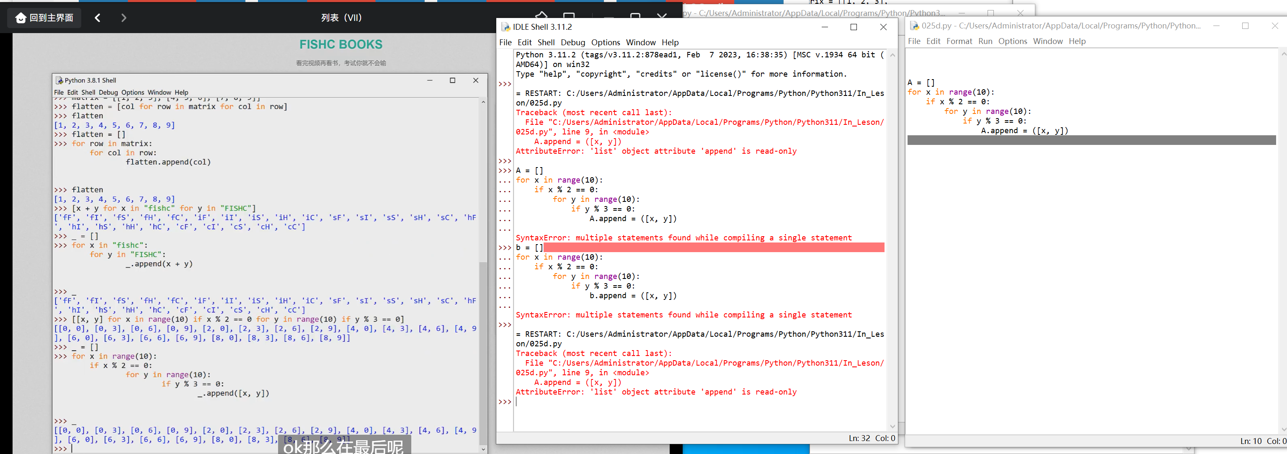Viewport: 1287px width, 454px height.
Task: Close the IDLE Shell 3.11.2 window
Action: [x=883, y=27]
